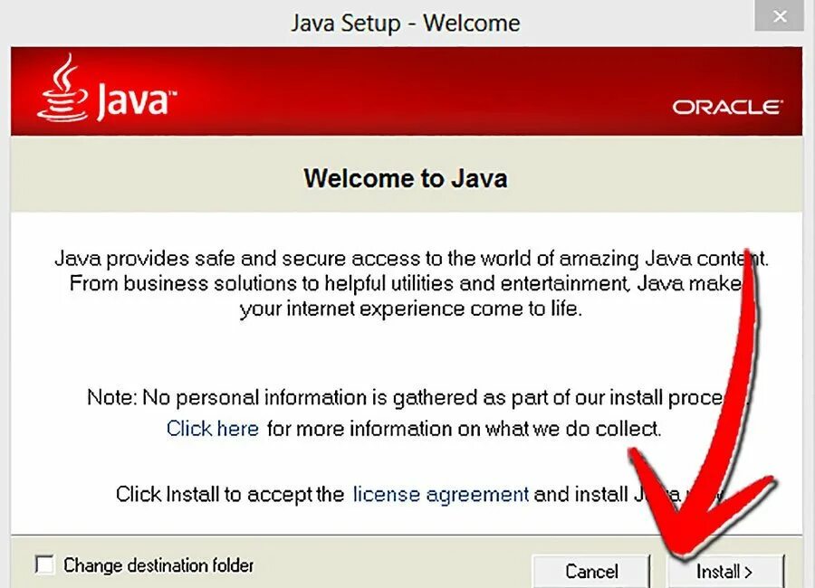Click the Java wordmark beside the cup
This screenshot has height=588, width=815.
point(137,100)
